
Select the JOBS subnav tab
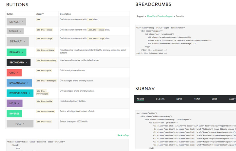pyautogui.click(x=214, y=99)
